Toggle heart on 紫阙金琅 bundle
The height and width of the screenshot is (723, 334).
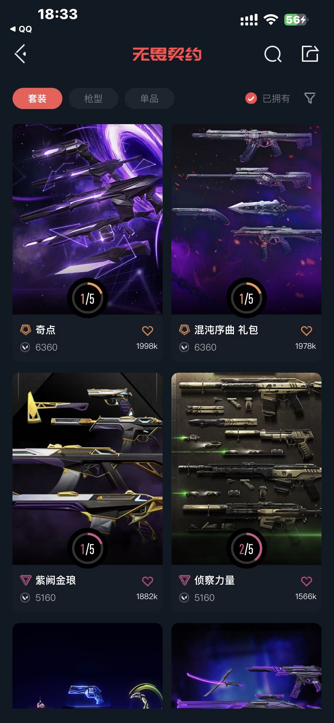coord(148,581)
